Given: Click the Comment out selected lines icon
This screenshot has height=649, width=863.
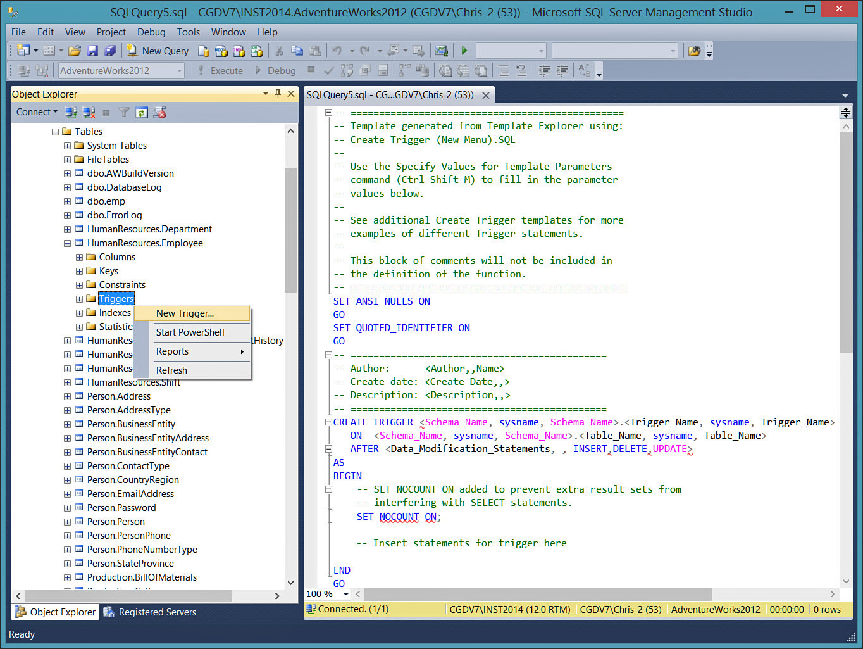Looking at the screenshot, I should [x=503, y=70].
